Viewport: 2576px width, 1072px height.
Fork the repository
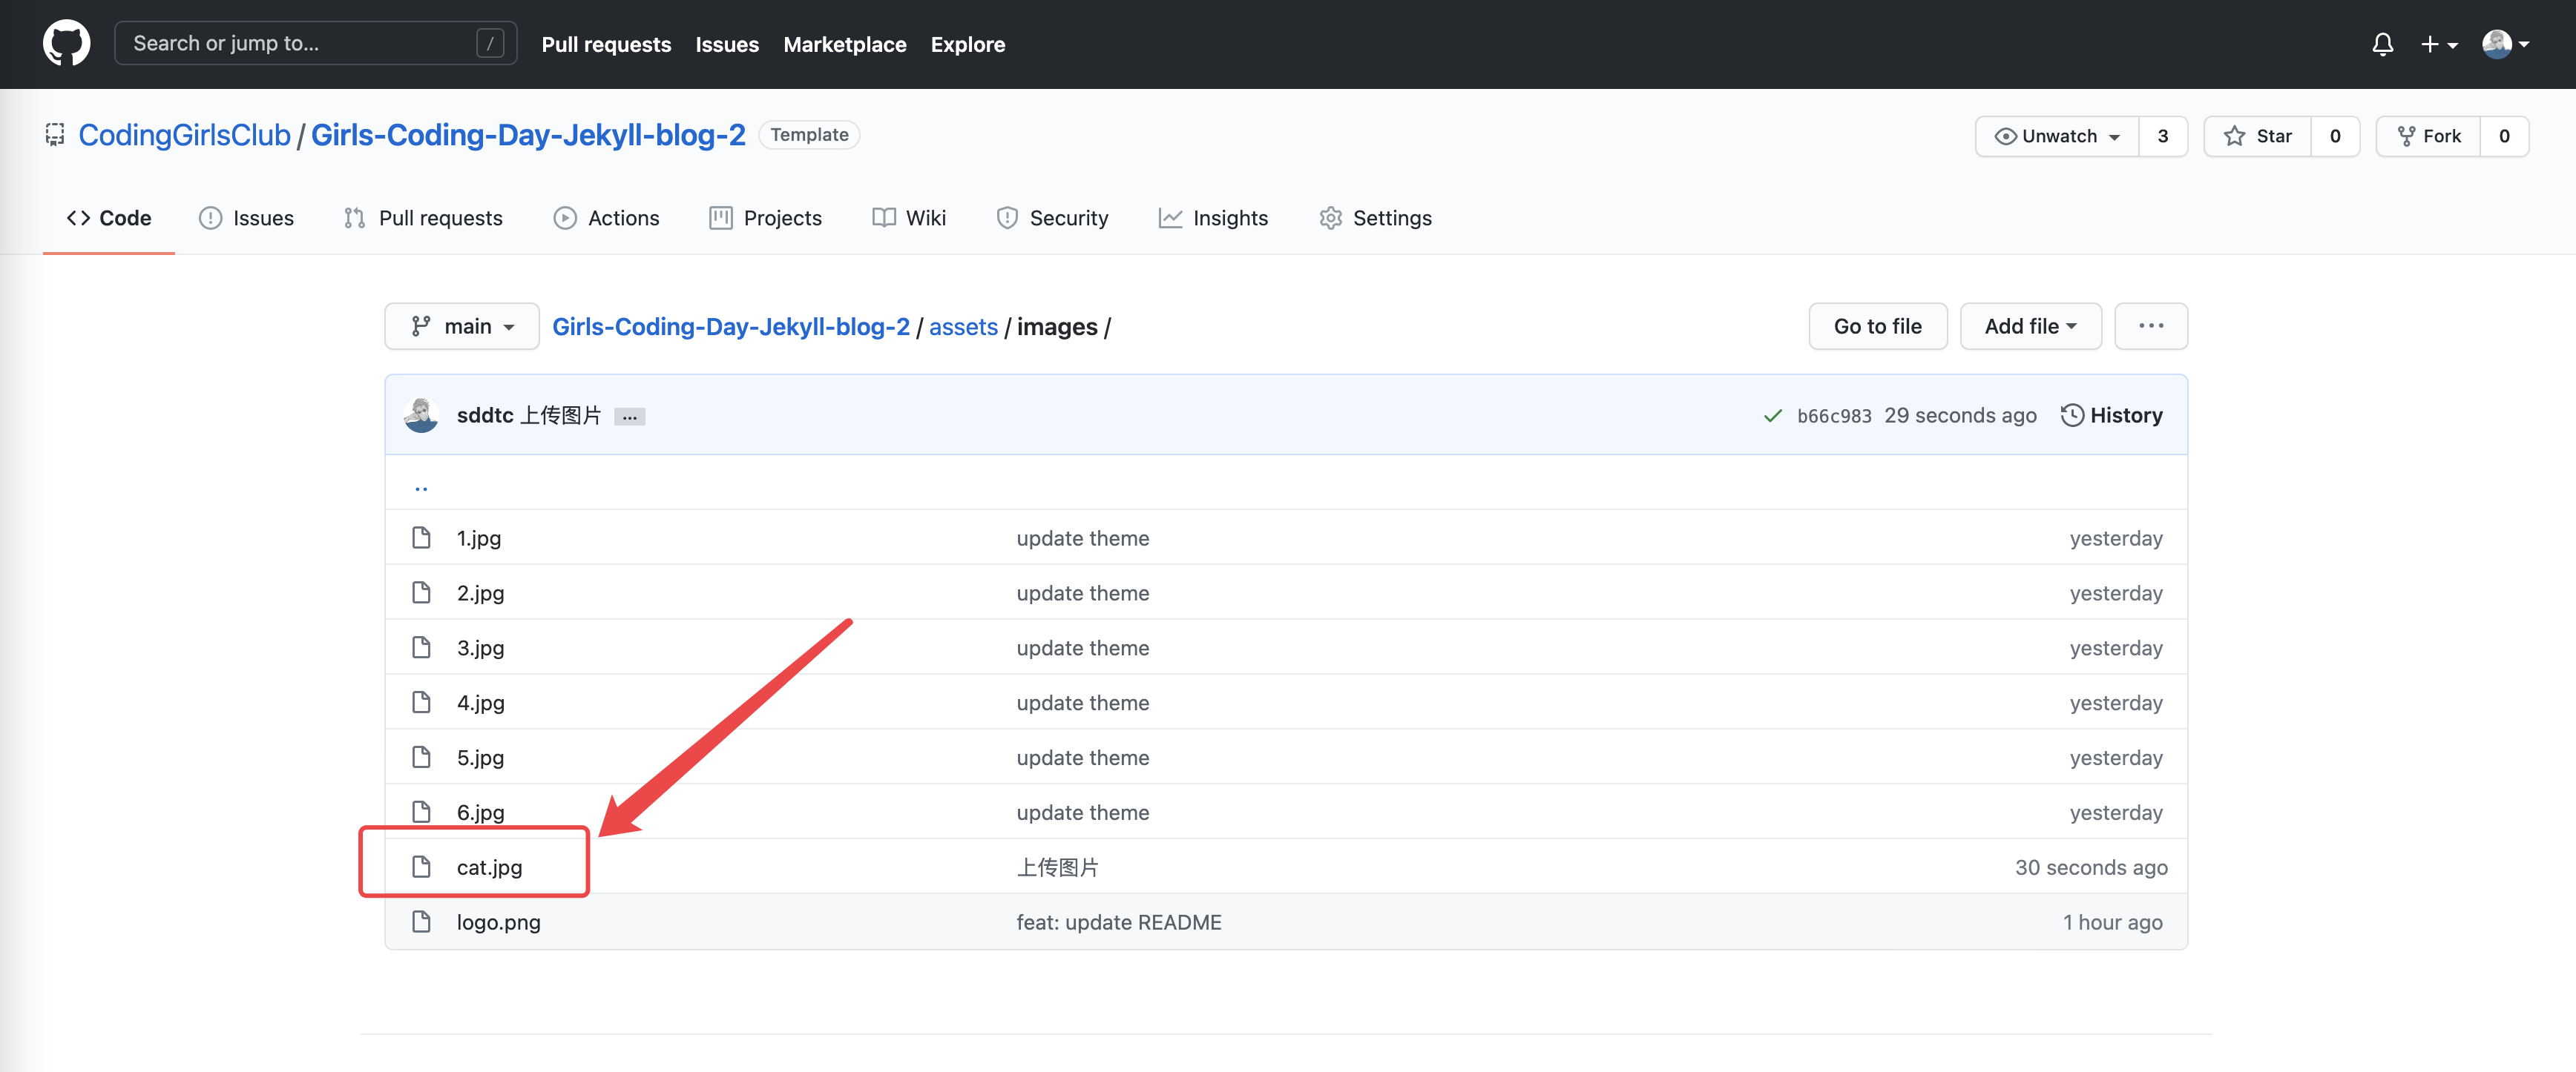[x=2428, y=136]
